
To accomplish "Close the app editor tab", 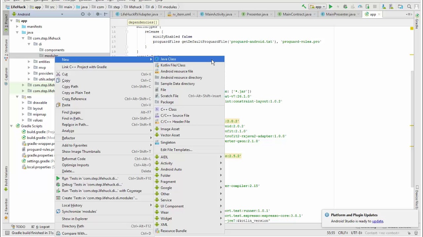I will point(379,14).
